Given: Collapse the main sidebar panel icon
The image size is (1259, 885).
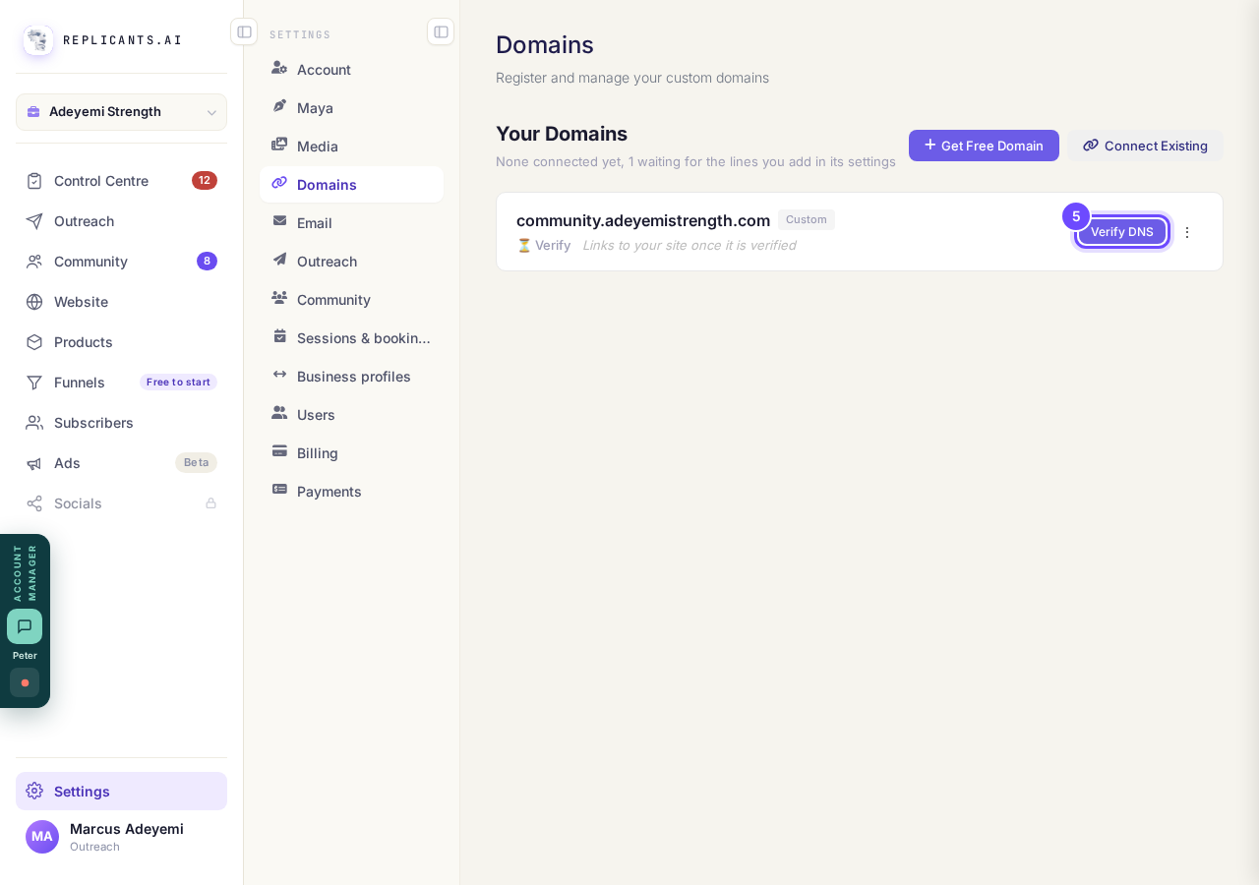Looking at the screenshot, I should 244,31.
